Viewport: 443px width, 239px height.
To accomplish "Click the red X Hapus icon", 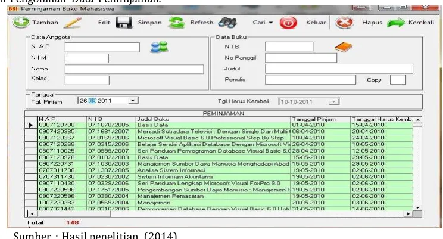I will click(x=344, y=23).
